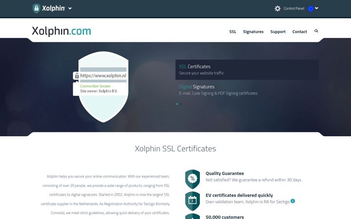This screenshot has width=351, height=219.
Task: Click the EU flag language icon
Action: coord(311,9)
